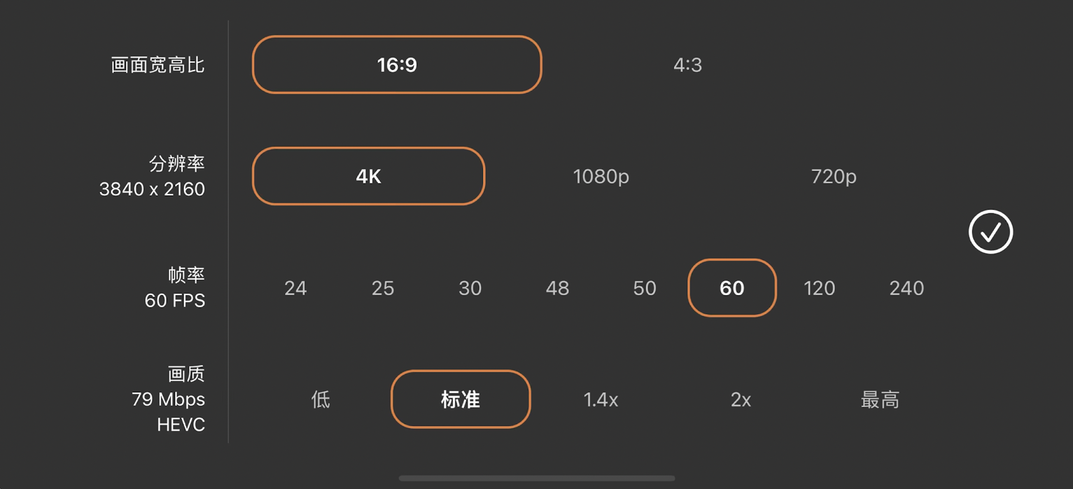
Task: Confirm settings with the checkmark icon
Action: [990, 232]
